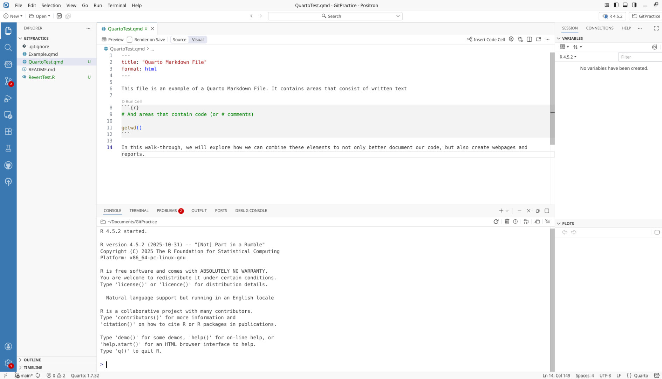Screen dimensions: 662x379
Task: Open the Testing flask icon
Action: coord(8,148)
